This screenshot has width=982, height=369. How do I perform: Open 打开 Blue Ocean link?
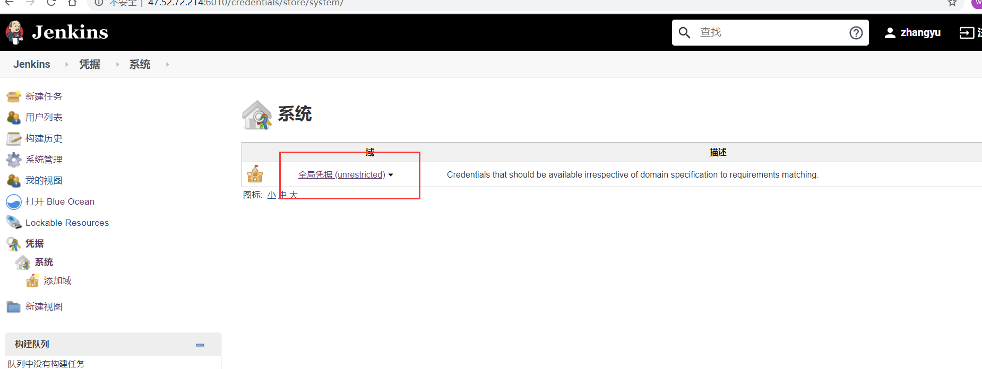click(60, 201)
